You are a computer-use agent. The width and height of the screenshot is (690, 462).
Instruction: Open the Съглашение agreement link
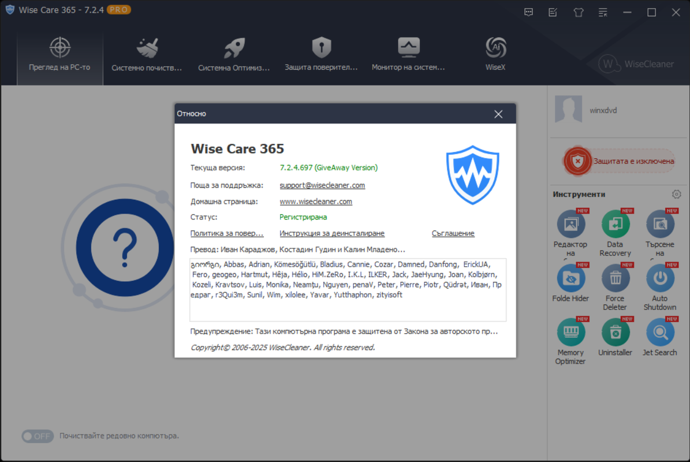point(453,233)
